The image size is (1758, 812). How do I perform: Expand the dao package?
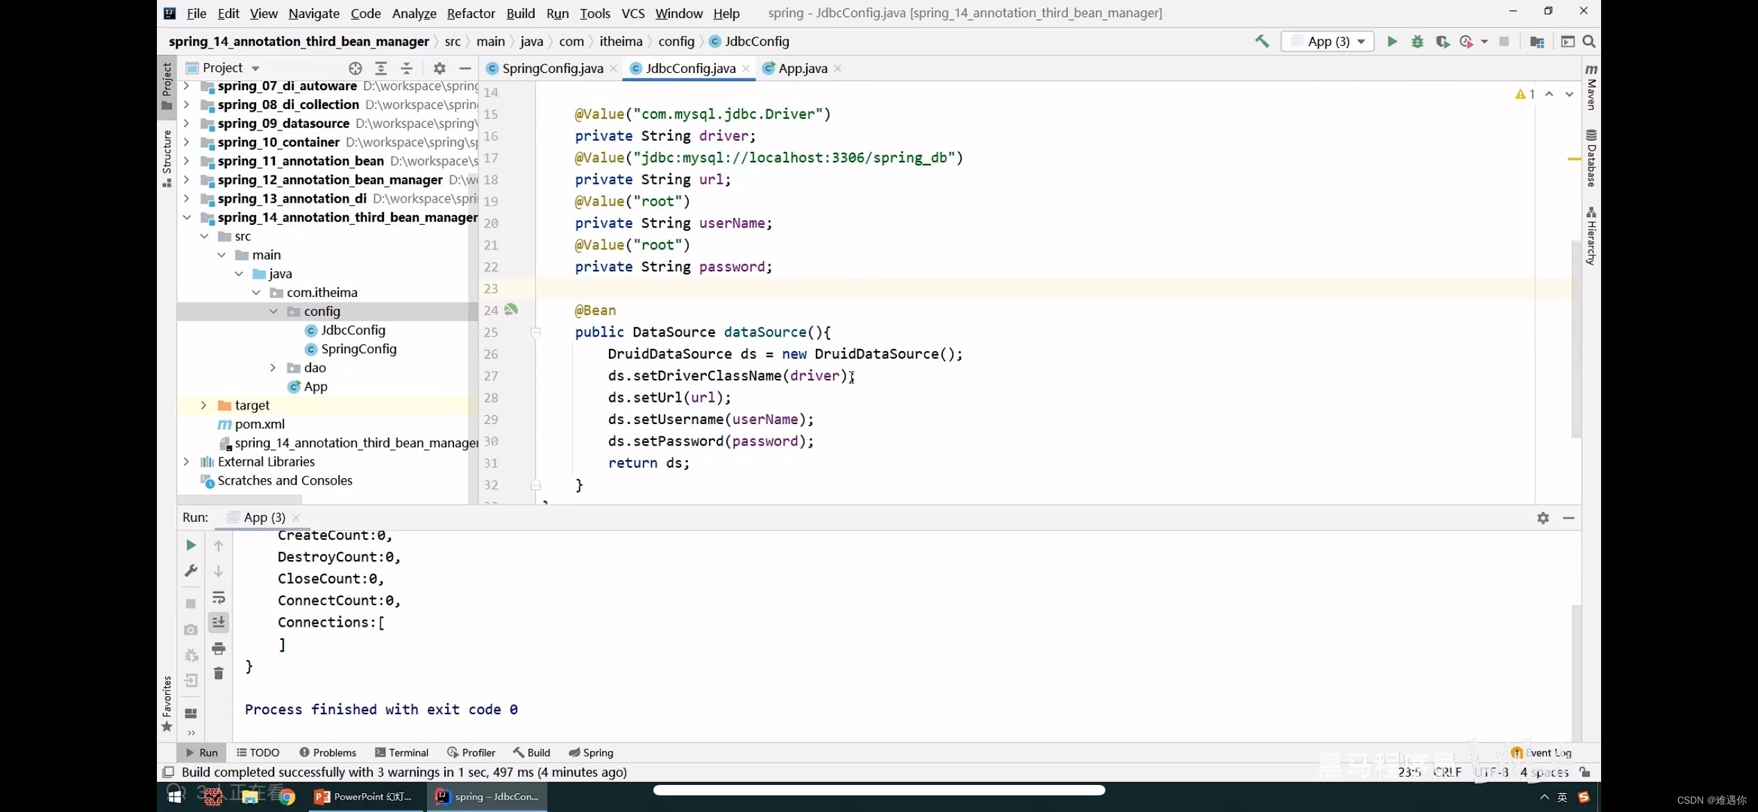(x=273, y=368)
